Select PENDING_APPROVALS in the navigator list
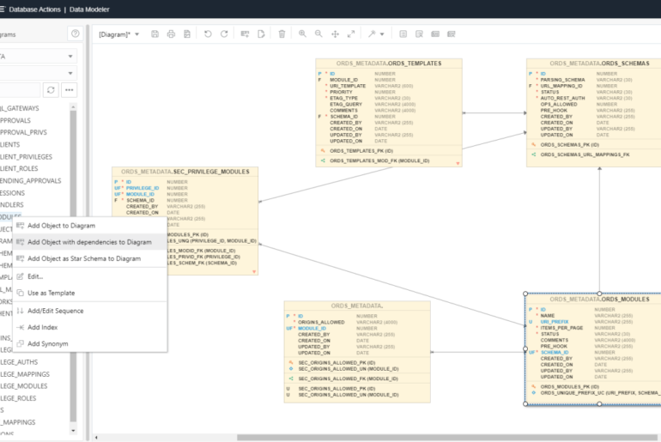 point(30,181)
